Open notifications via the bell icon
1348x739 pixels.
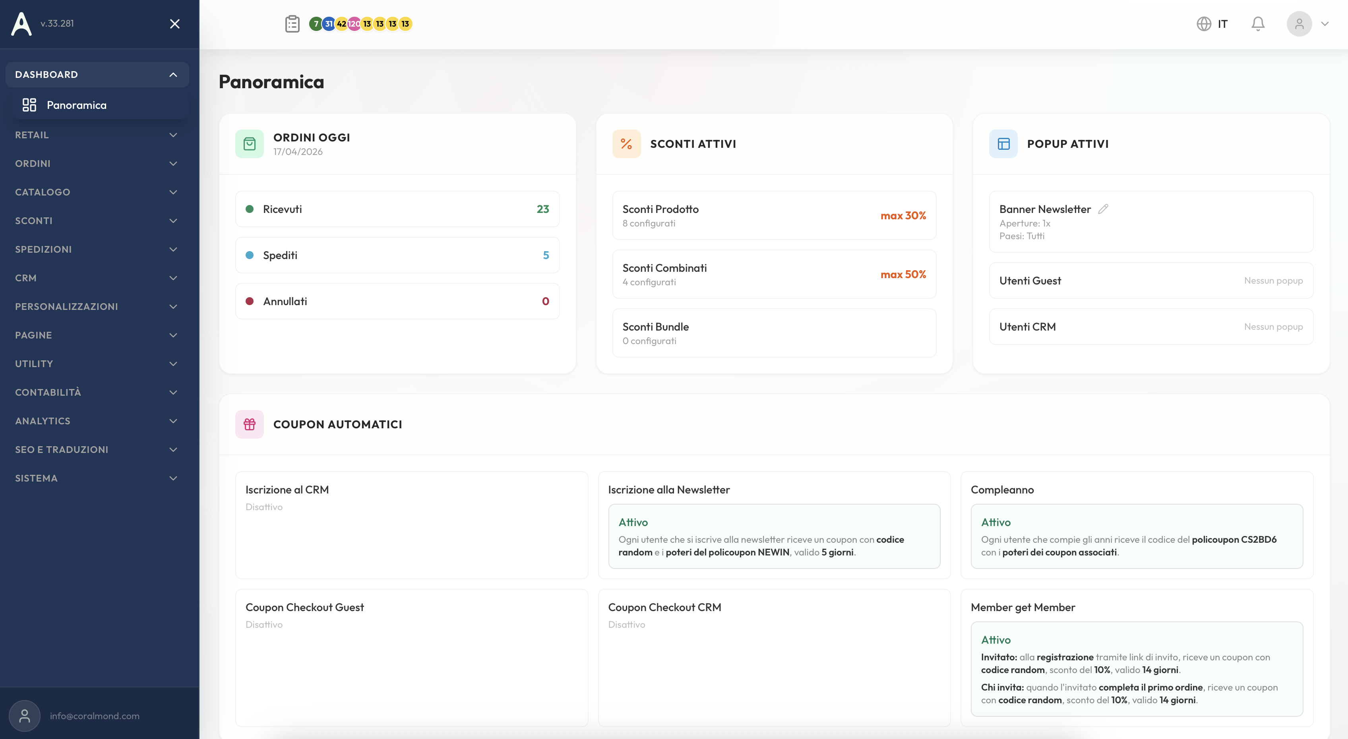tap(1258, 23)
